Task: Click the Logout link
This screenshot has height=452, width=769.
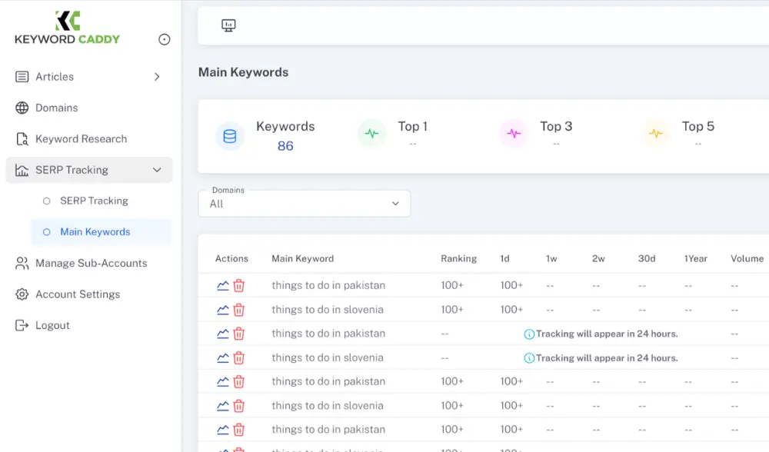Action: click(x=52, y=325)
